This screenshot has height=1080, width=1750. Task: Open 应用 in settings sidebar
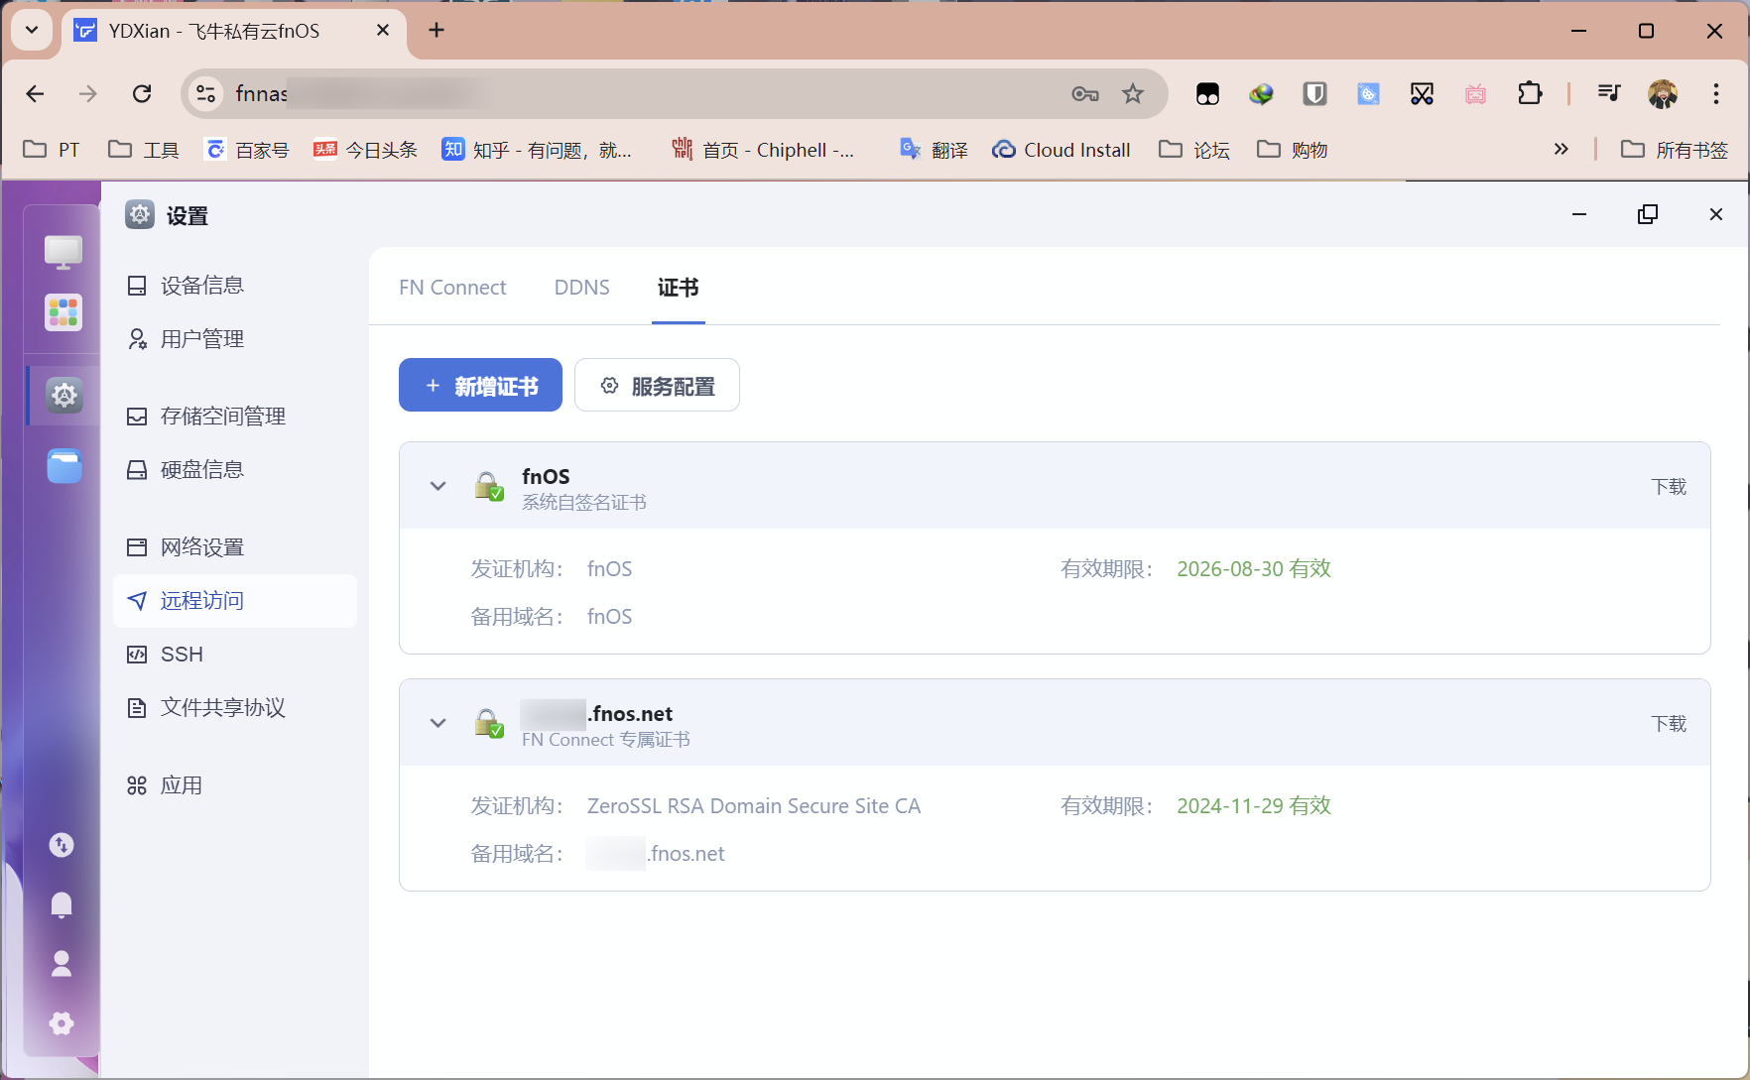[235, 785]
